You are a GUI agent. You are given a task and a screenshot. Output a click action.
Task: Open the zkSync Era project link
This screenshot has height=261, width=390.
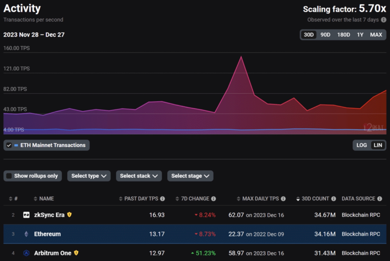49,215
